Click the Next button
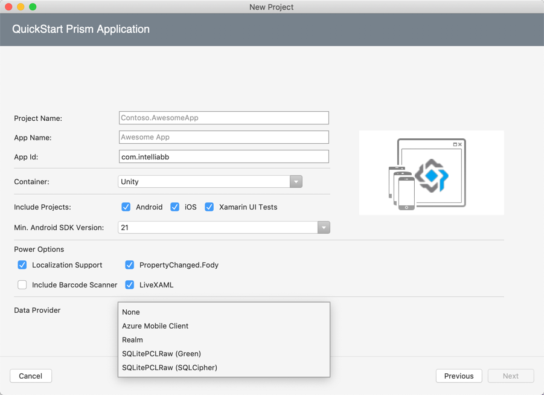544x395 pixels. 511,376
